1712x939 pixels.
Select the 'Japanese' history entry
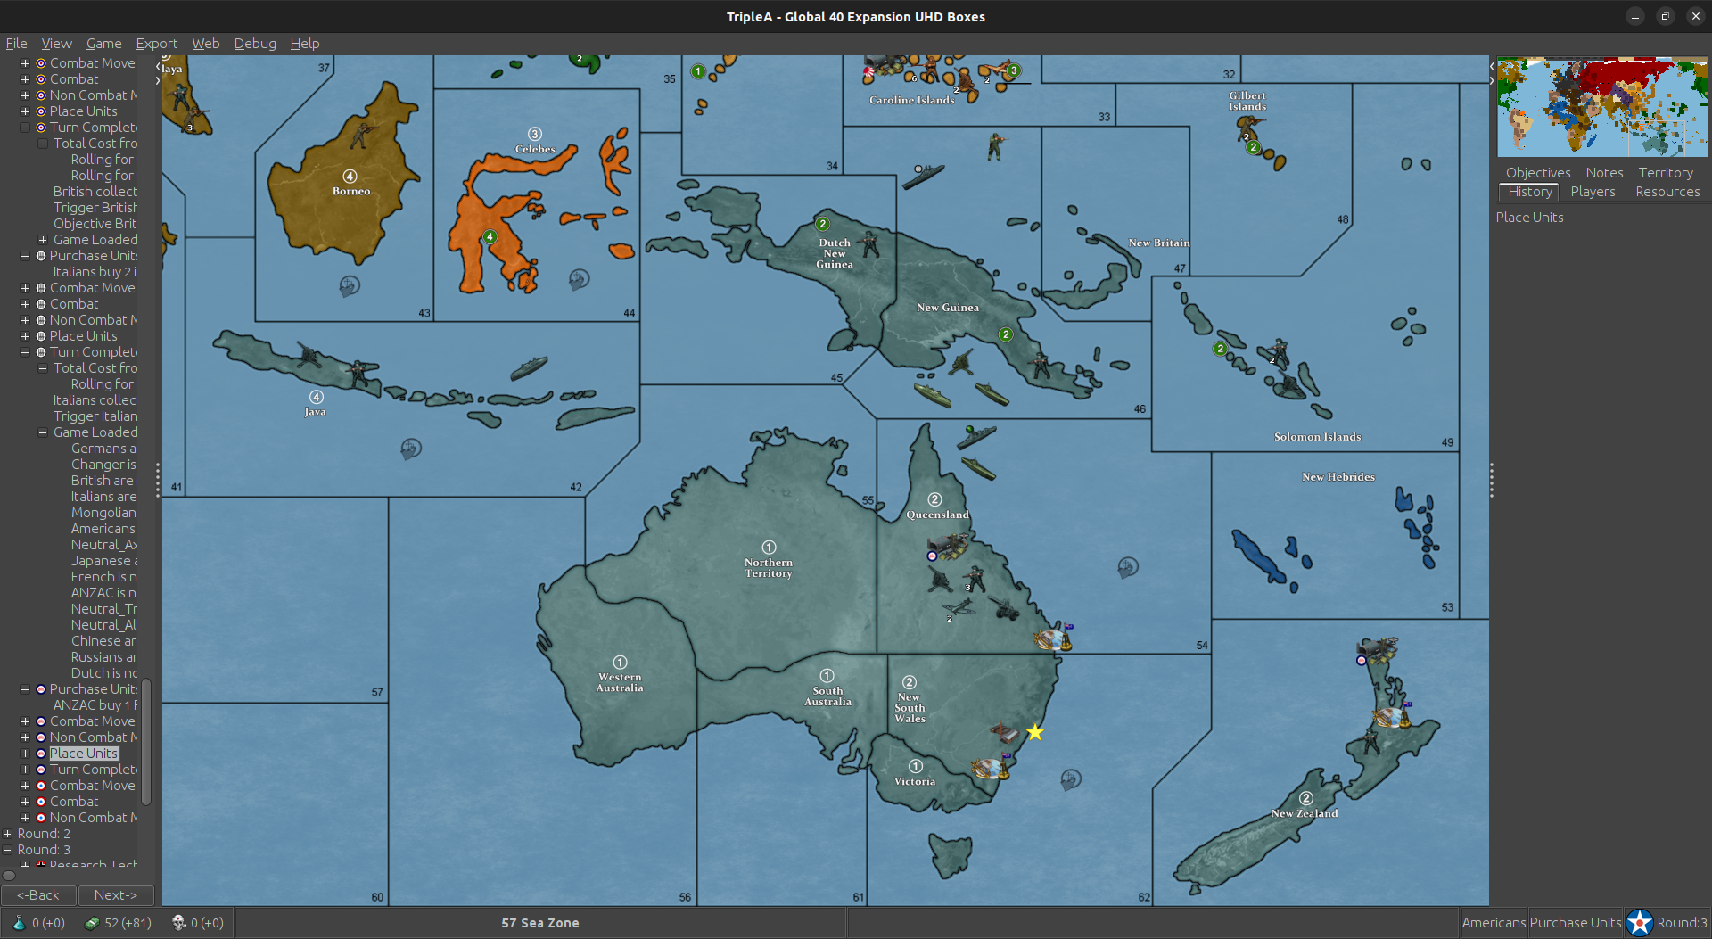point(104,561)
